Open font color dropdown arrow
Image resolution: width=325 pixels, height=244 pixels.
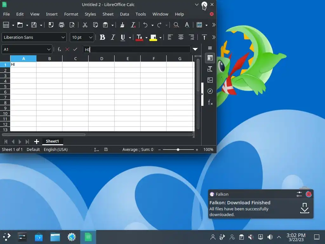146,37
